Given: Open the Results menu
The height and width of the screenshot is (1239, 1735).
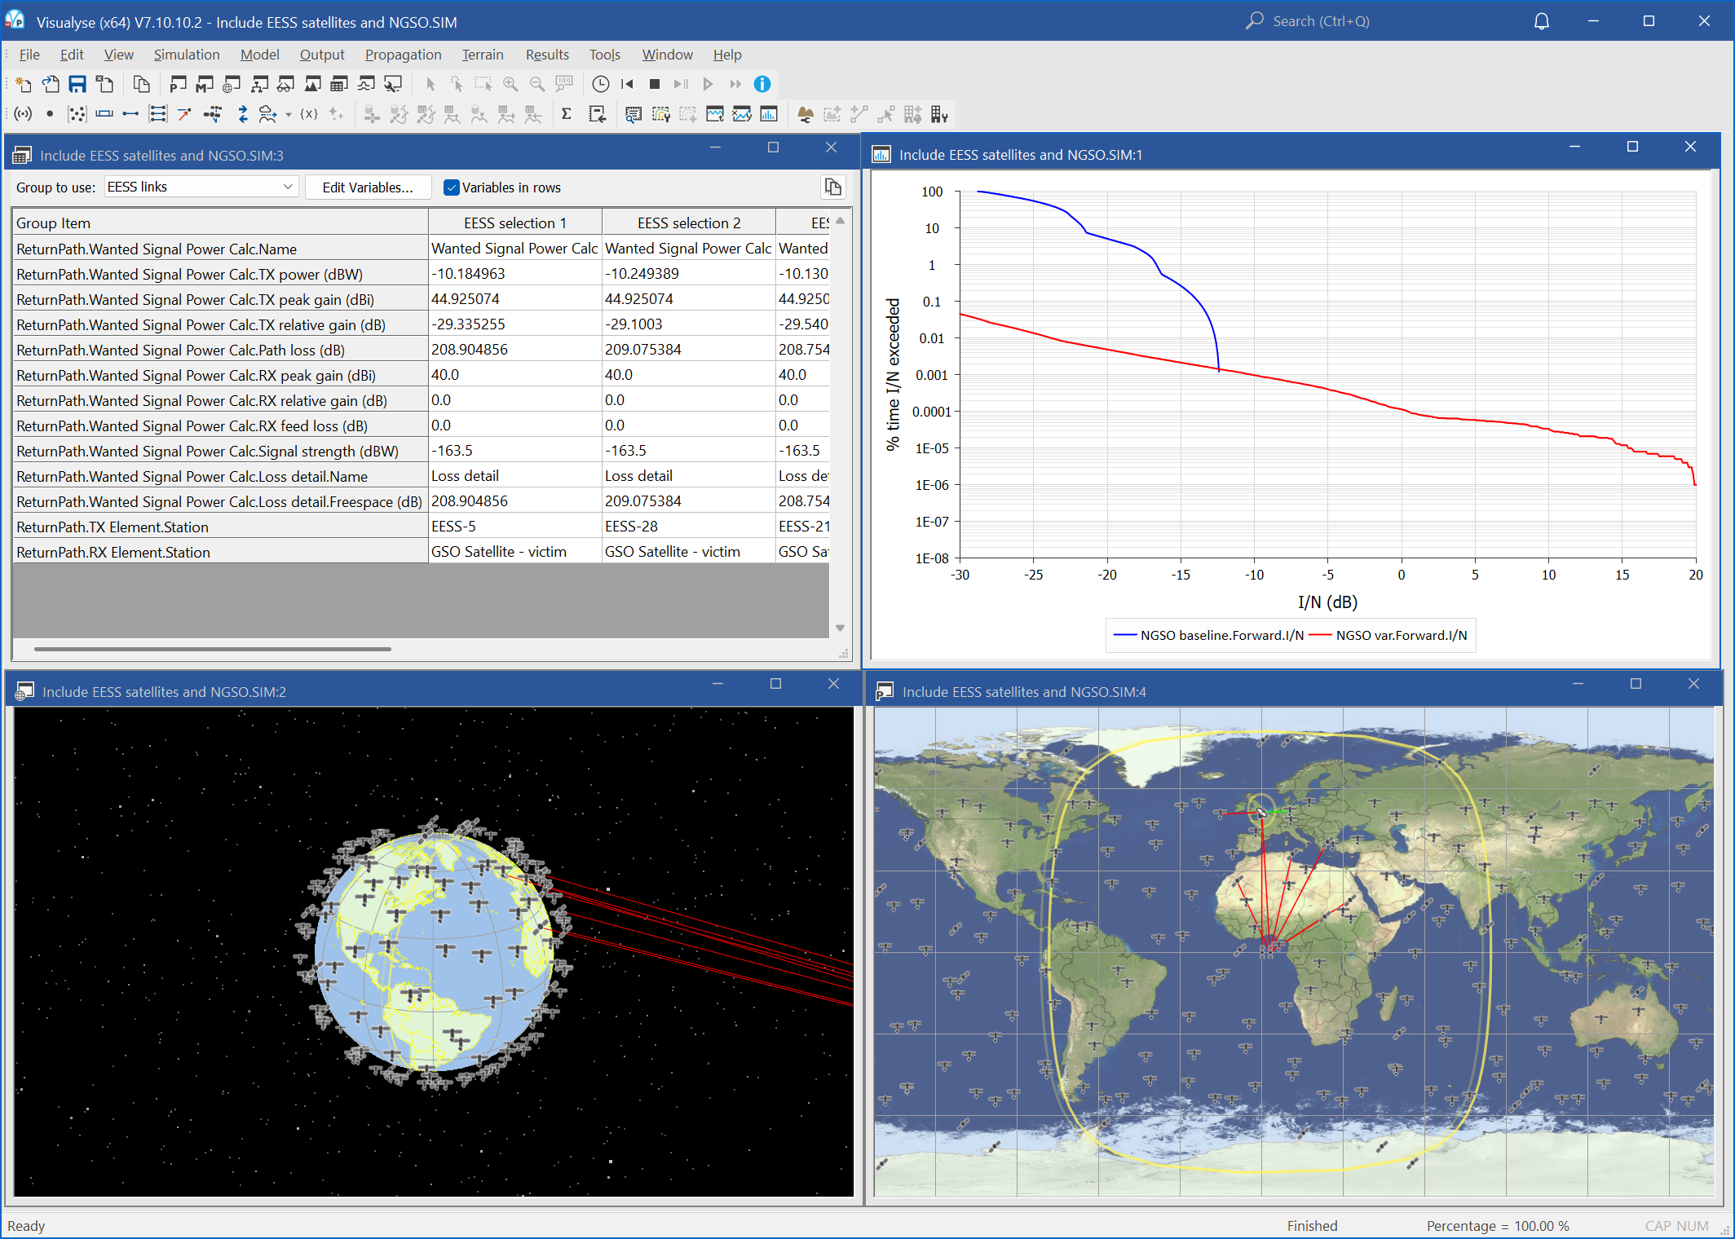Looking at the screenshot, I should coord(547,55).
